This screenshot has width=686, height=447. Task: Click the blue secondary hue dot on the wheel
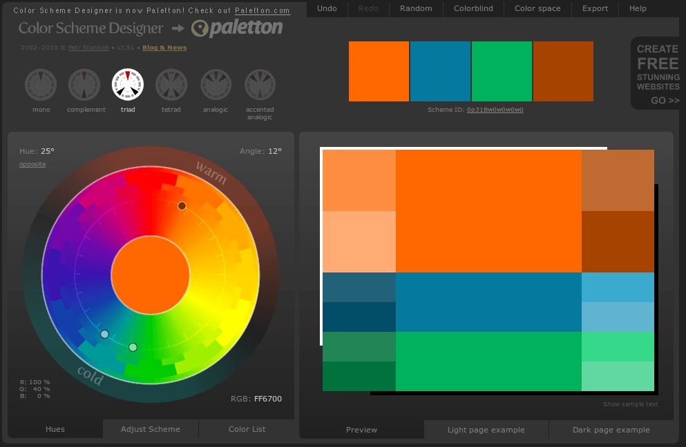pyautogui.click(x=104, y=335)
